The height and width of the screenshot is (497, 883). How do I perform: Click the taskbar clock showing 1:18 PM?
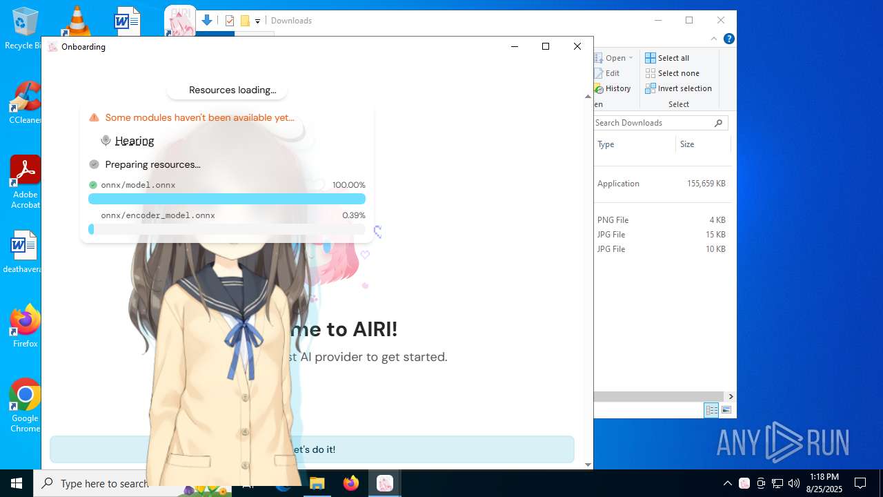point(825,483)
